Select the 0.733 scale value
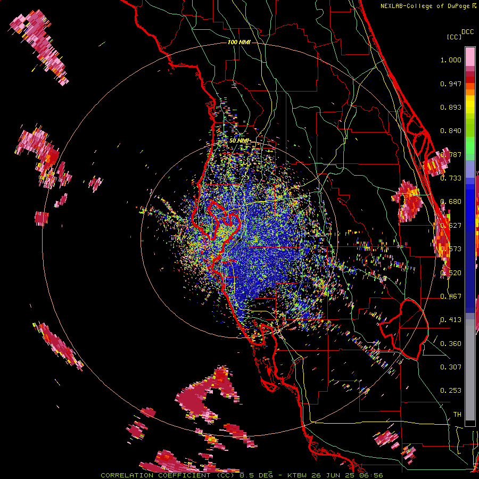This screenshot has height=479, width=479. [x=451, y=178]
